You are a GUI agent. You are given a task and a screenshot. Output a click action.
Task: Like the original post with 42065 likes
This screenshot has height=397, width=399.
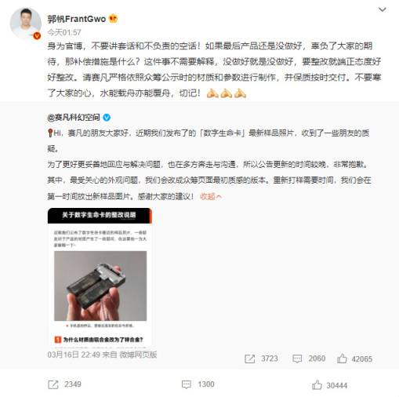tap(342, 359)
